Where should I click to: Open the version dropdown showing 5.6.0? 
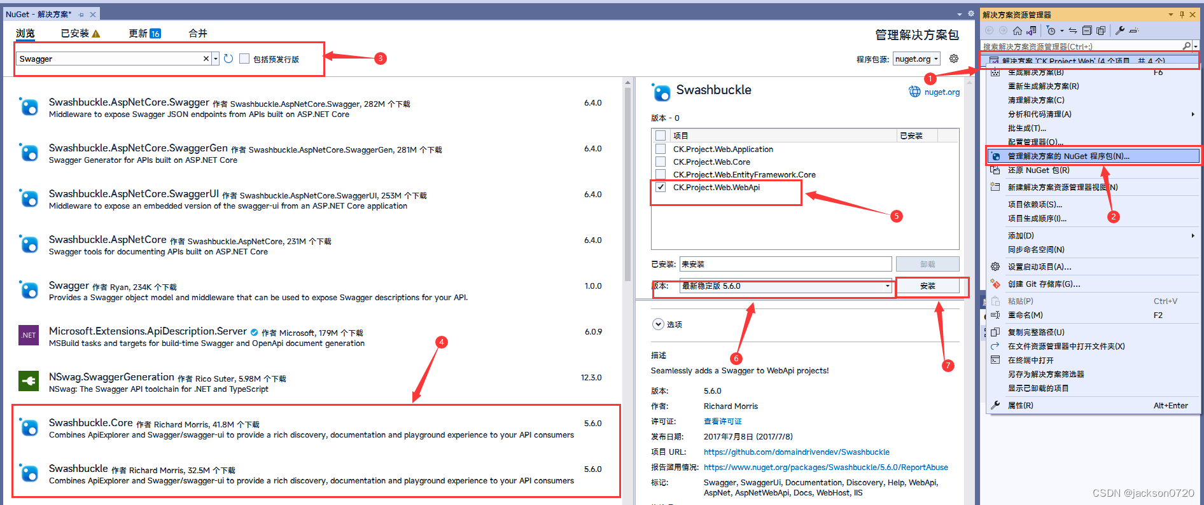point(786,286)
